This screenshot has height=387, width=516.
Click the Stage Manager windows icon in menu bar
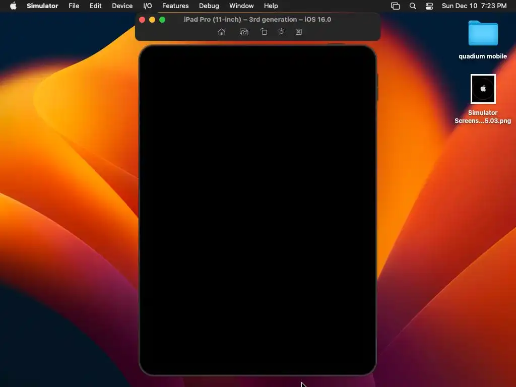tap(395, 6)
